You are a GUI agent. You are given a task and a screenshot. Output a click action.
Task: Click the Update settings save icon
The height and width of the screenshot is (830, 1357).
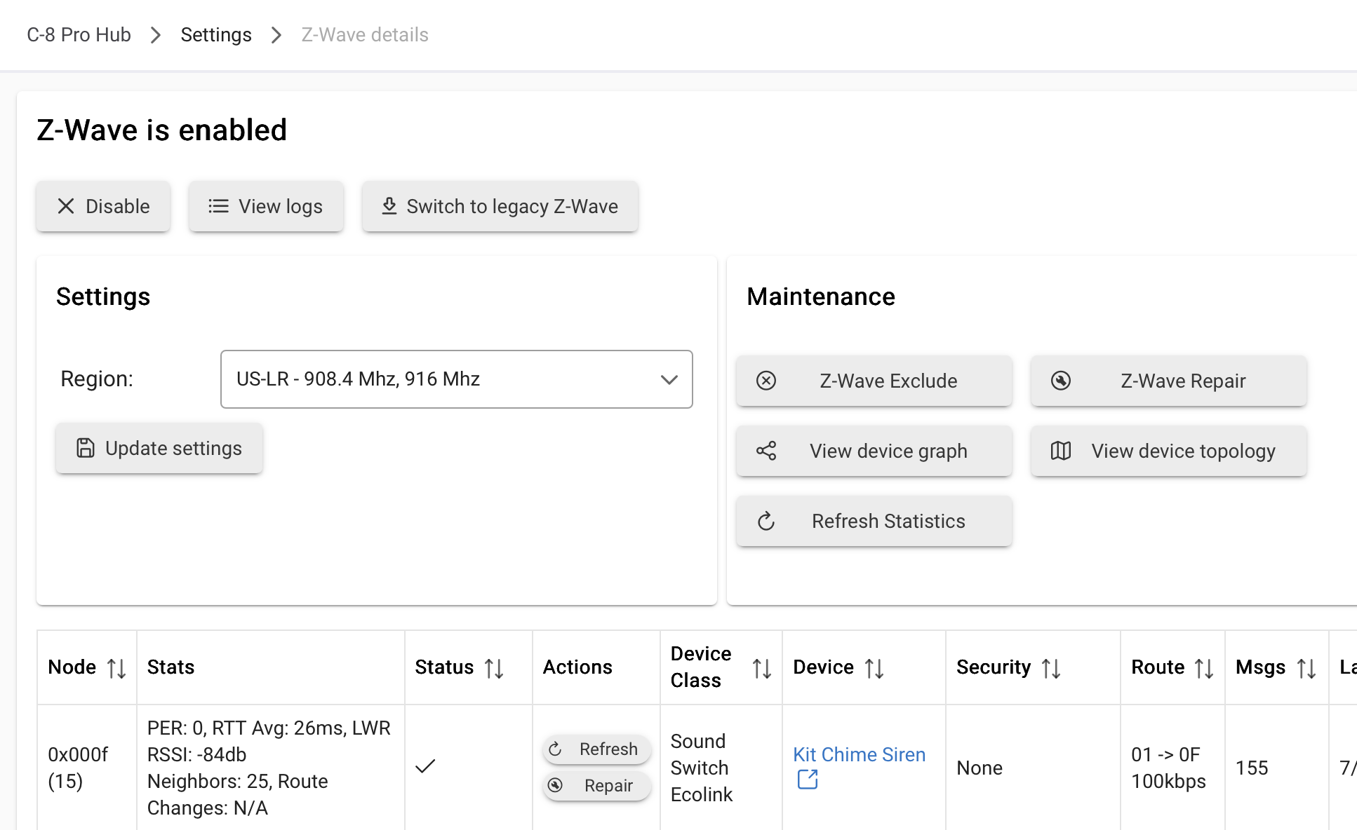point(86,448)
